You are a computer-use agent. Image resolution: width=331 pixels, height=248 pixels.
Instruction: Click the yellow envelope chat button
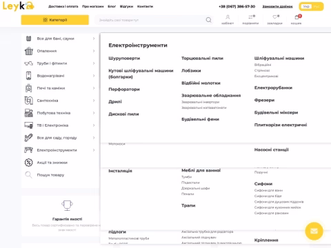point(314,231)
